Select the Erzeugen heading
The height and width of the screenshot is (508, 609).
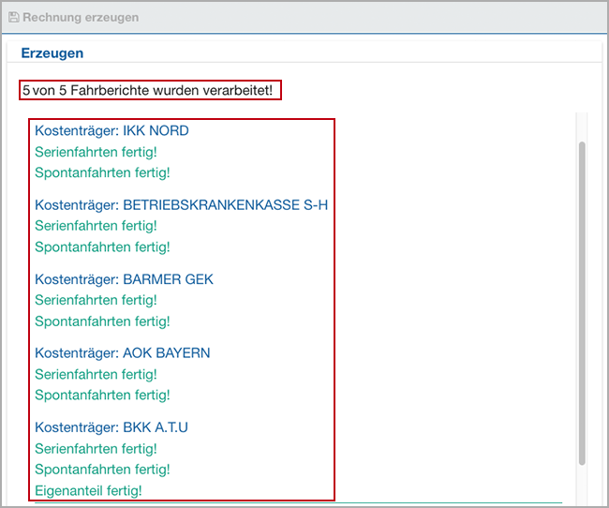click(52, 52)
